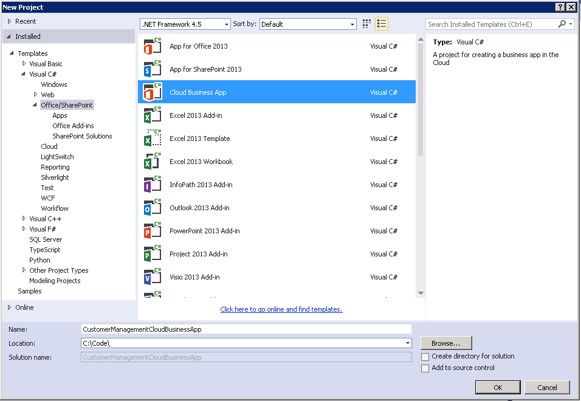The width and height of the screenshot is (581, 401).
Task: Check Add to source control
Action: 425,368
